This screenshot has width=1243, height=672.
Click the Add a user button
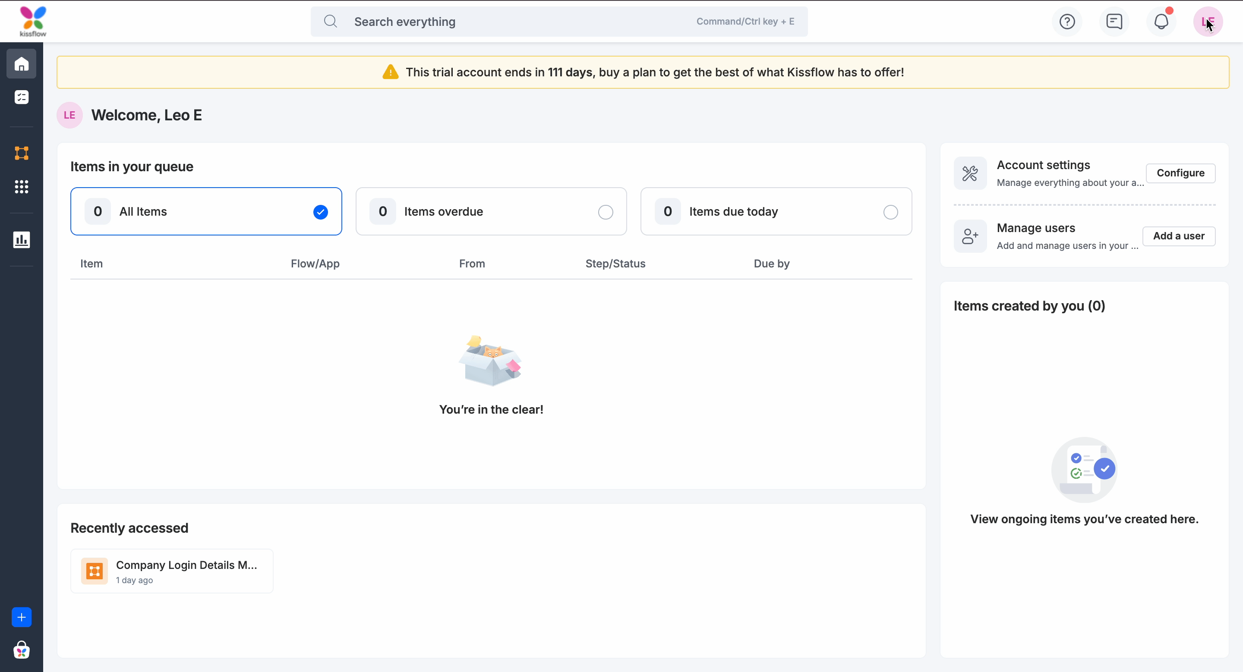(1178, 236)
